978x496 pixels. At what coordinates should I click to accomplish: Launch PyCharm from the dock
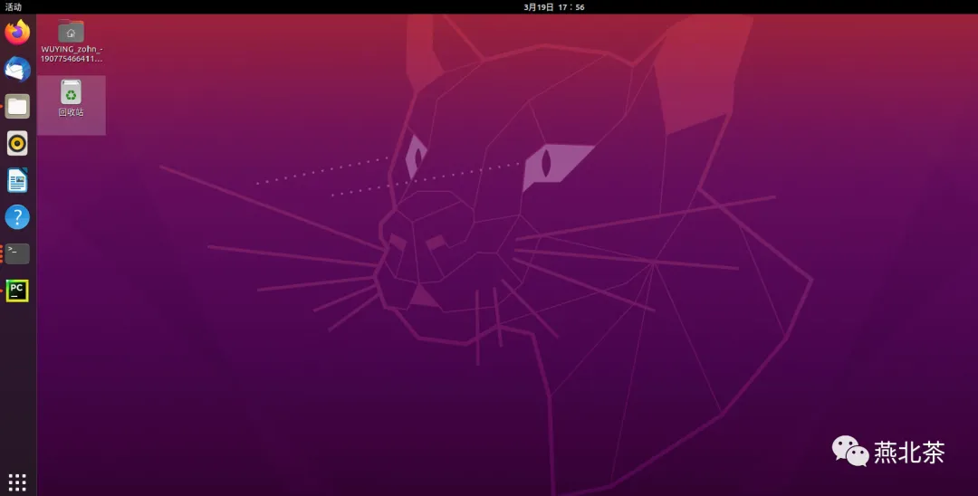(x=17, y=291)
